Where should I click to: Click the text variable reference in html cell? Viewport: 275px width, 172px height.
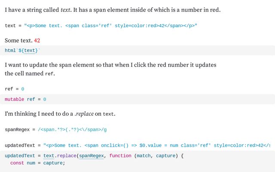(30, 51)
